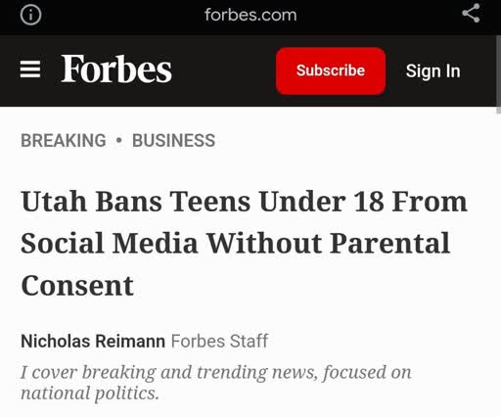The width and height of the screenshot is (501, 417).
Task: View author Nicholas Reimann's profile
Action: 93,342
